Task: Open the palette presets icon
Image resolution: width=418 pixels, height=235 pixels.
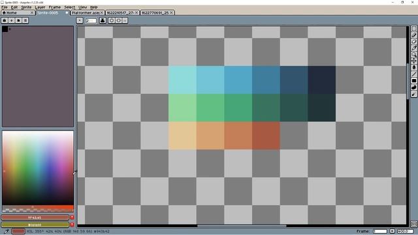Action: [18, 20]
